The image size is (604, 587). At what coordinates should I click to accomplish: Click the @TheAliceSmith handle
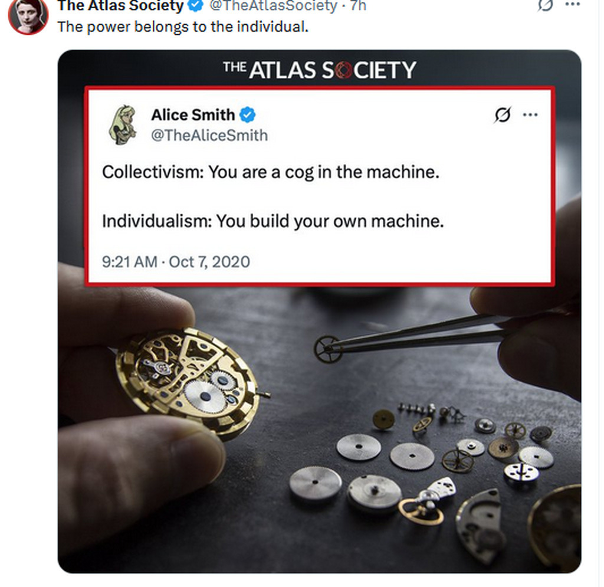pyautogui.click(x=209, y=136)
